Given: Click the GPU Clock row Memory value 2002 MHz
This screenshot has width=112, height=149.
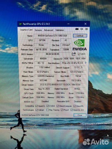Looking at the screenshot, I should click(x=60, y=93).
